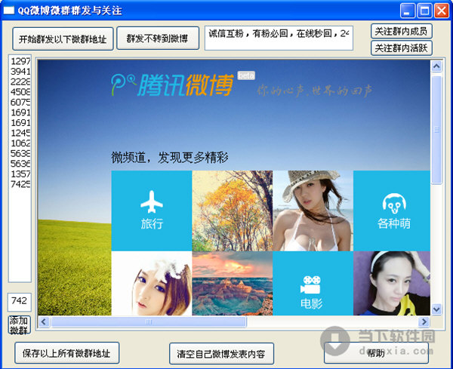Open the woman in straw hat photo

(313, 211)
